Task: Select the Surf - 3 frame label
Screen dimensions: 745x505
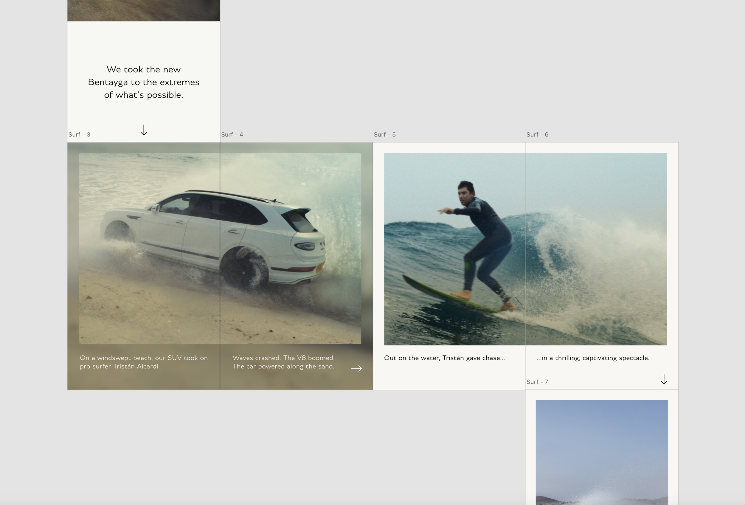Action: [x=79, y=135]
